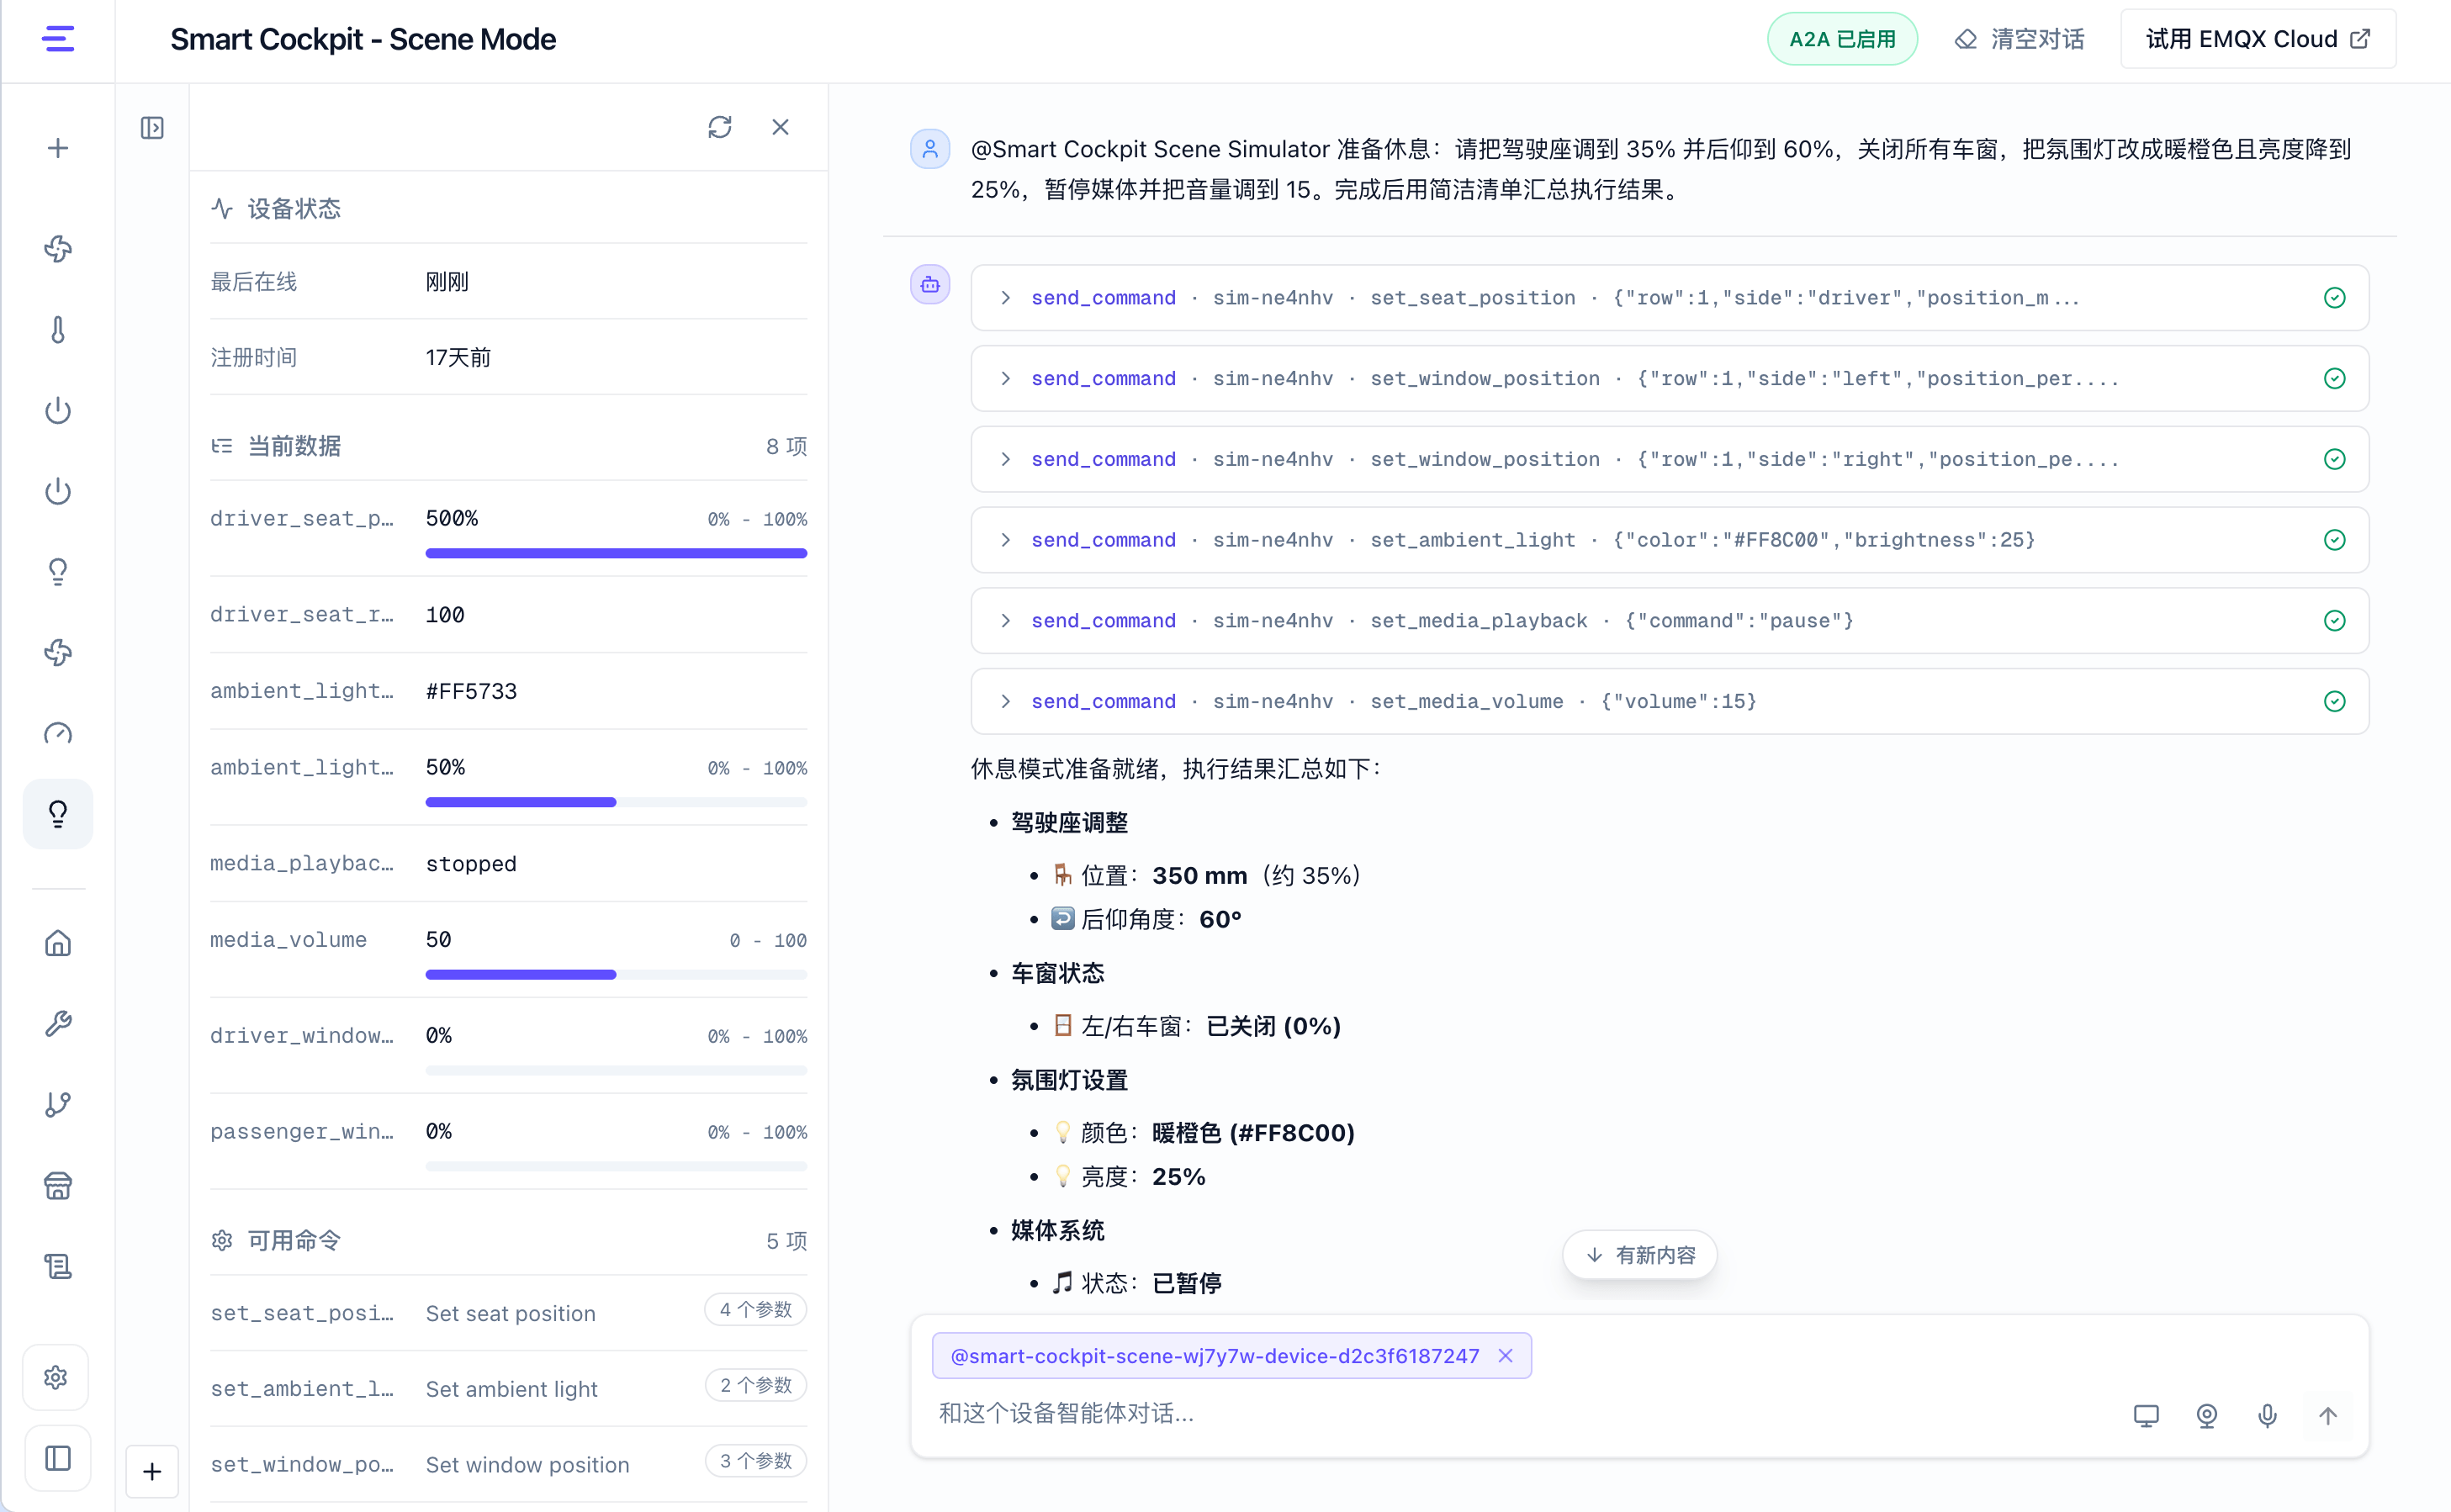Click the 可用命令 section header

click(276, 1240)
